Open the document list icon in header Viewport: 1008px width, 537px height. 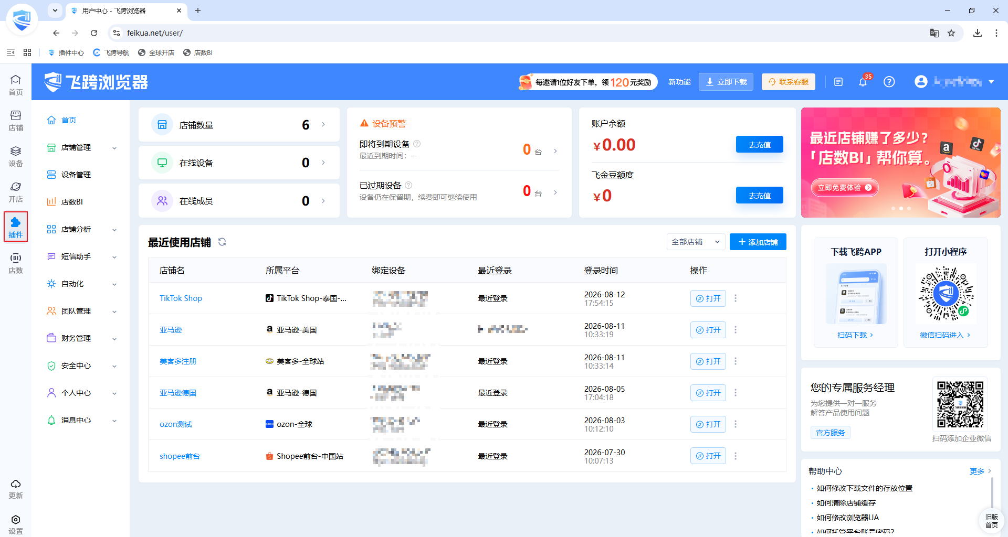click(x=838, y=82)
